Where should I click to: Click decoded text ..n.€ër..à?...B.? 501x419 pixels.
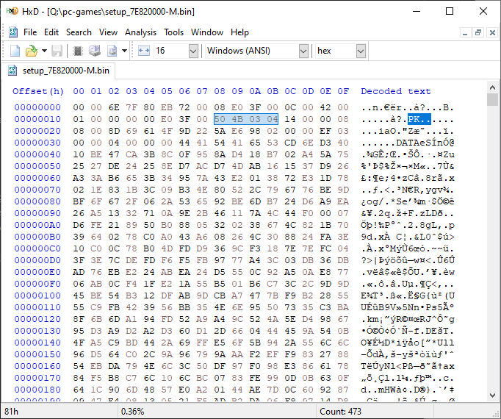408,107
